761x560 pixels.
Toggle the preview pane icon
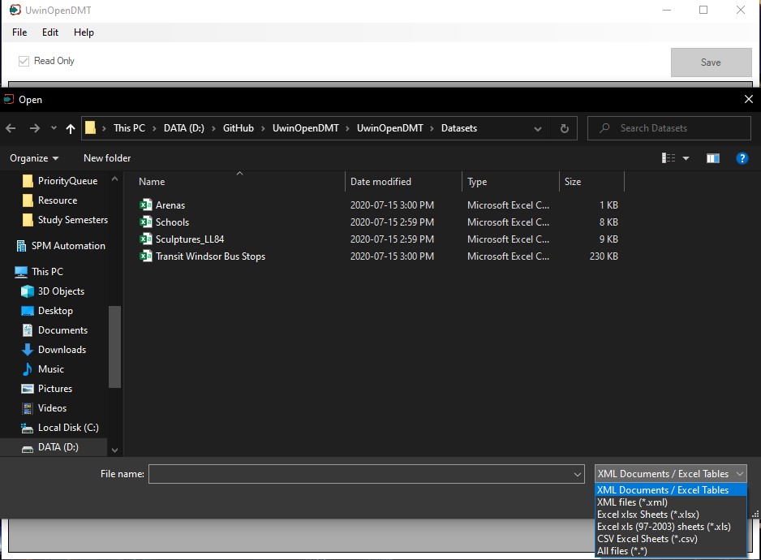712,158
